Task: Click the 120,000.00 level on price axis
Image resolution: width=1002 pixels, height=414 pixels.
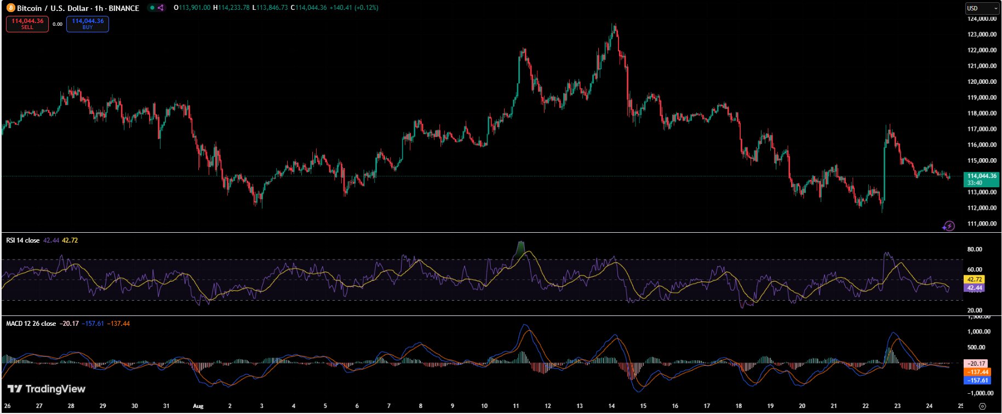Action: (x=982, y=82)
